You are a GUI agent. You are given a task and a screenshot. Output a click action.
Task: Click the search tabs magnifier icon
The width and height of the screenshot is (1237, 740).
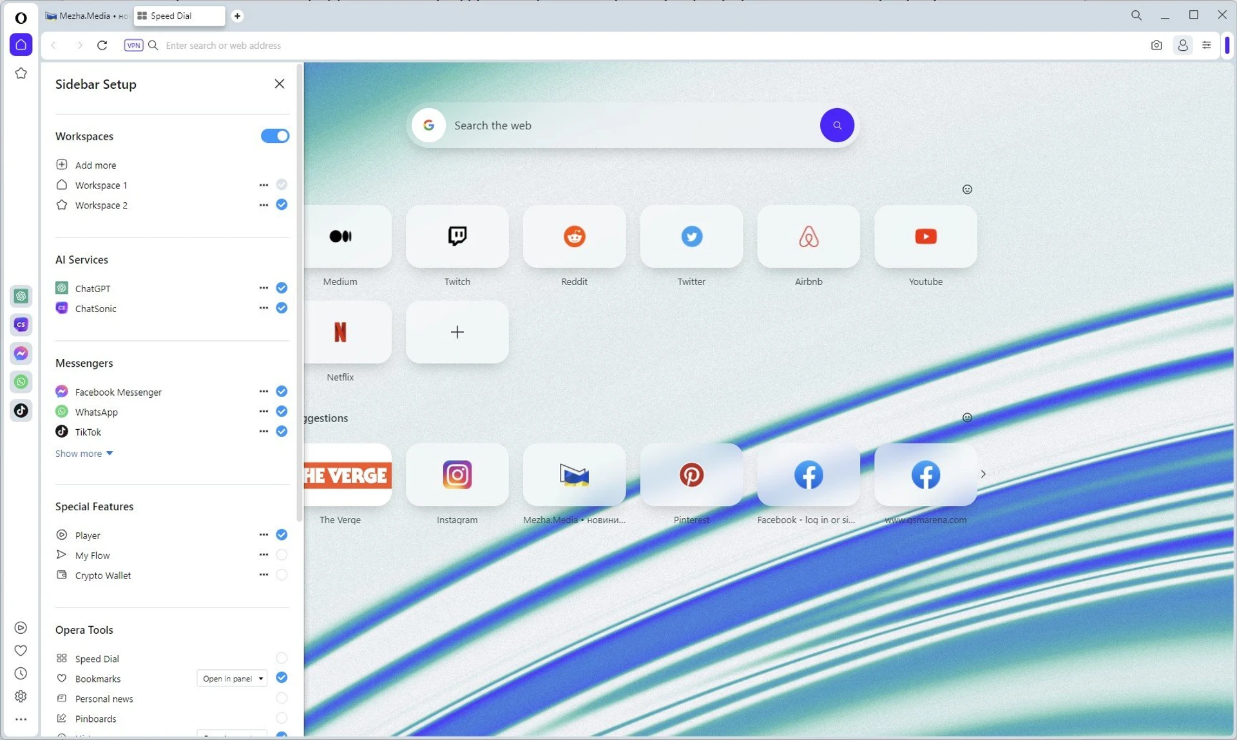1136,15
